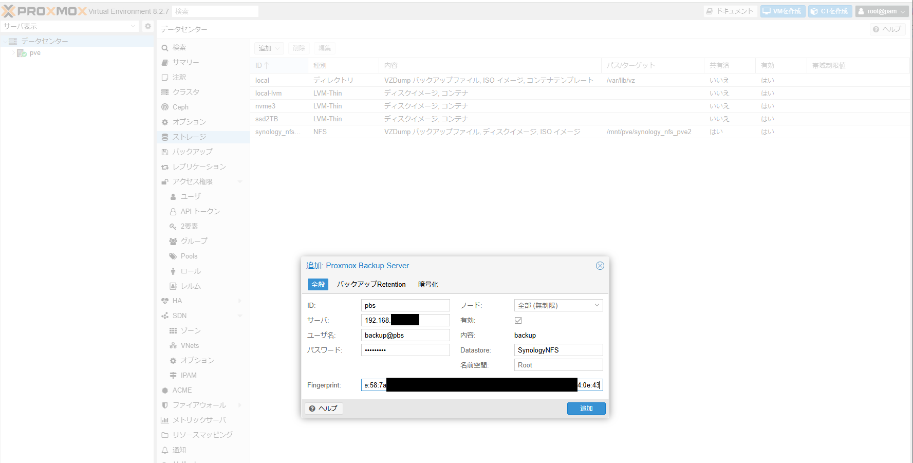The image size is (913, 463).
Task: Click the ヘルプ button in dialog footer
Action: pyautogui.click(x=324, y=408)
